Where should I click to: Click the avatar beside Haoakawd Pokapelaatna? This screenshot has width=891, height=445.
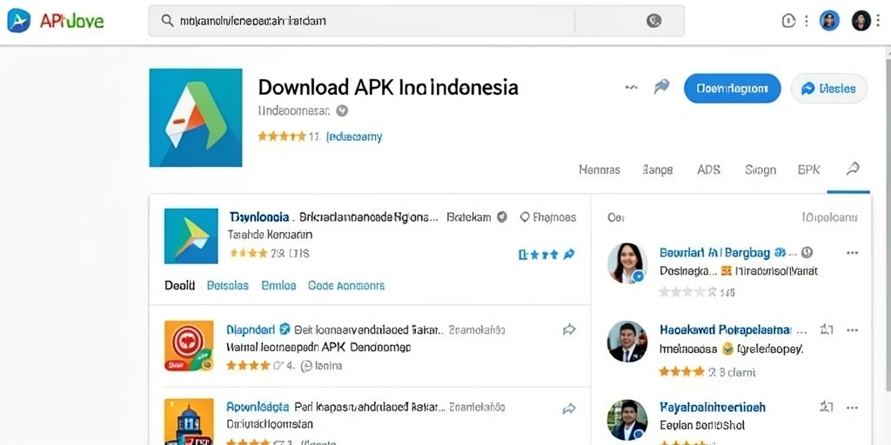627,341
